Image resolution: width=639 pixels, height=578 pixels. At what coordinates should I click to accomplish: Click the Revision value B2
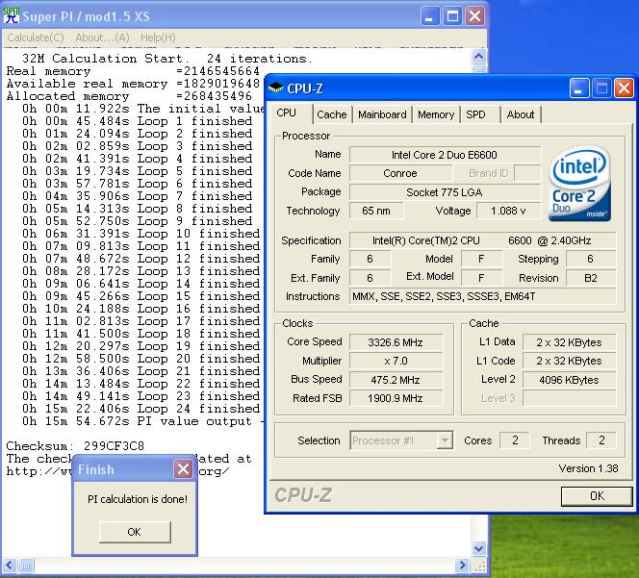591,278
